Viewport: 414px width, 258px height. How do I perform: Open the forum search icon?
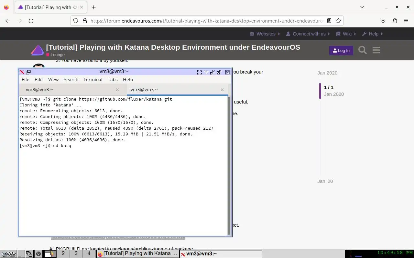pos(363,50)
